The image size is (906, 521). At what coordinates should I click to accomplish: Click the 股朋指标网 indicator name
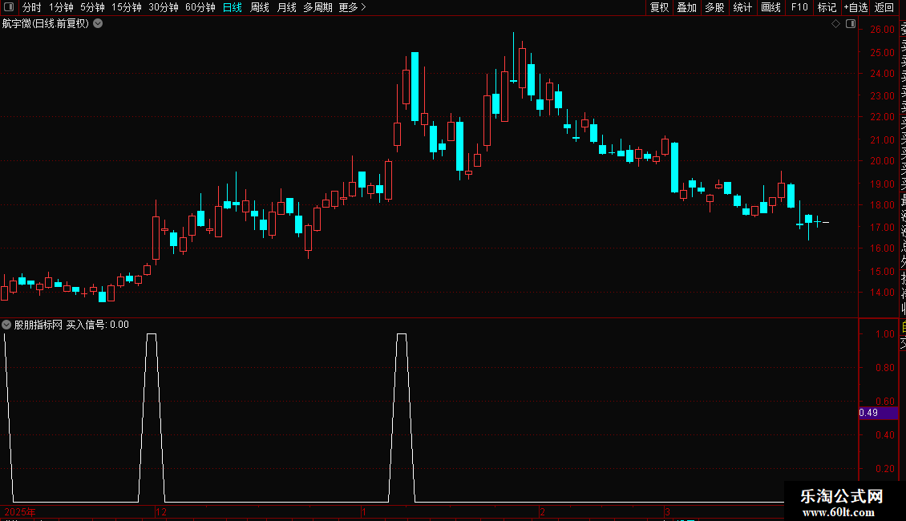coord(38,325)
